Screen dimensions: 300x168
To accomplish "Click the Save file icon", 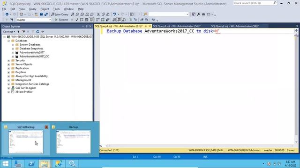I will tap(41, 14).
